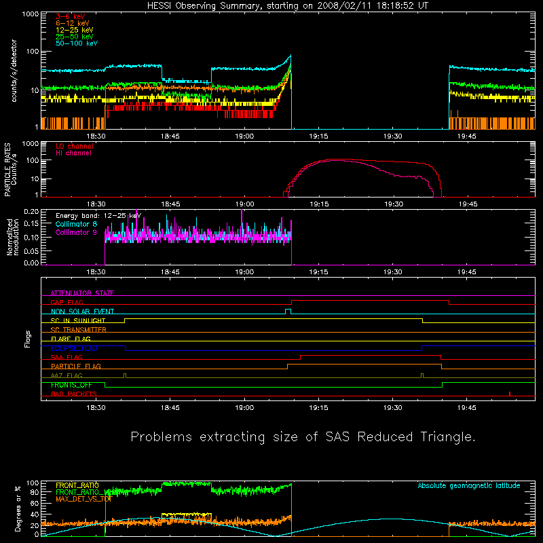Click the HI channel legend label
Viewport: 543px width, 543px height.
coord(73,153)
